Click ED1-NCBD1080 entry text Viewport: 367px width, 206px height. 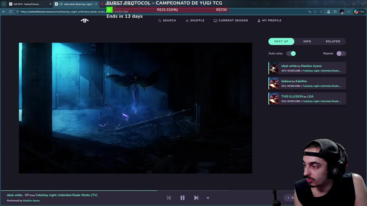coord(291,86)
